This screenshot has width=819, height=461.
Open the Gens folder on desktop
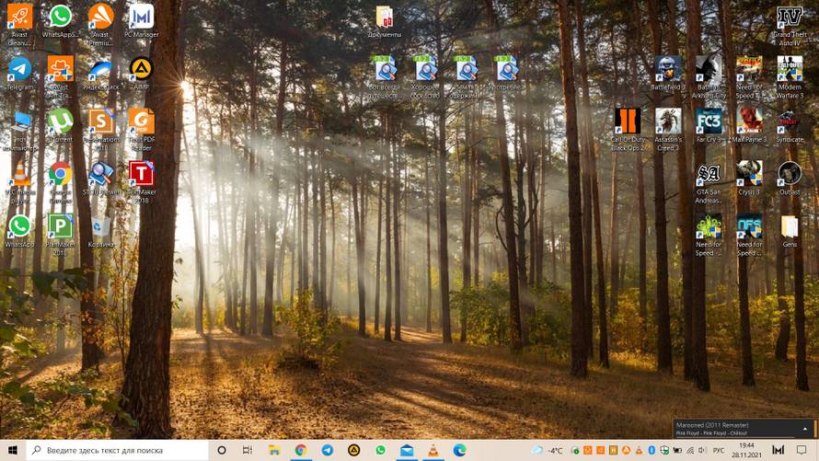tap(790, 231)
